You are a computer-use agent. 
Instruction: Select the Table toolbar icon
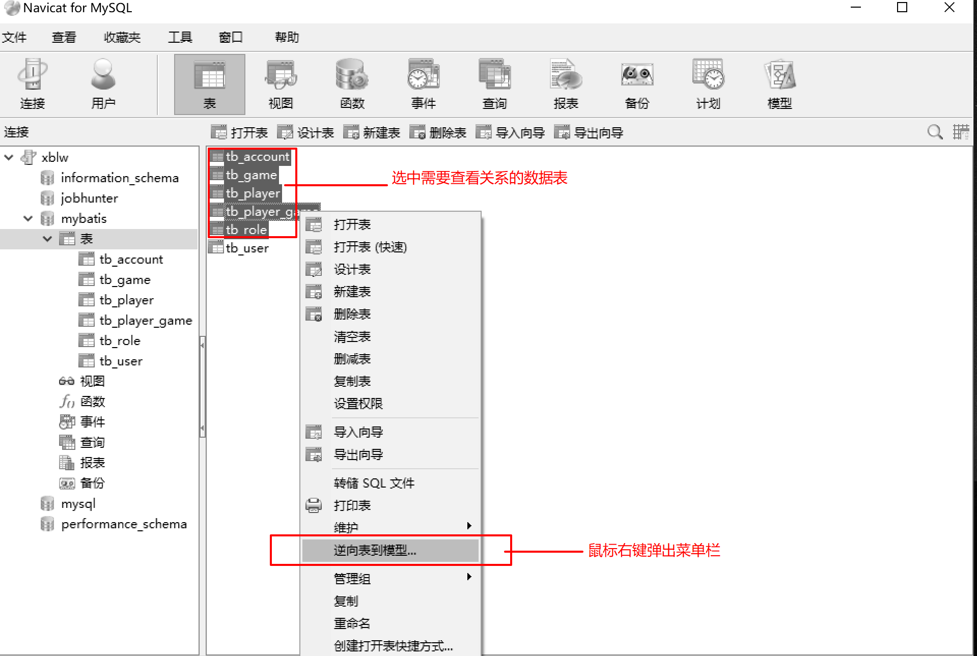coord(210,84)
